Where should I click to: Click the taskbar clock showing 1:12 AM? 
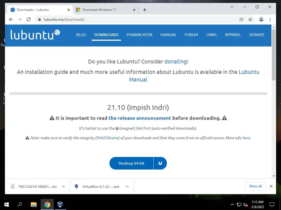(x=257, y=205)
